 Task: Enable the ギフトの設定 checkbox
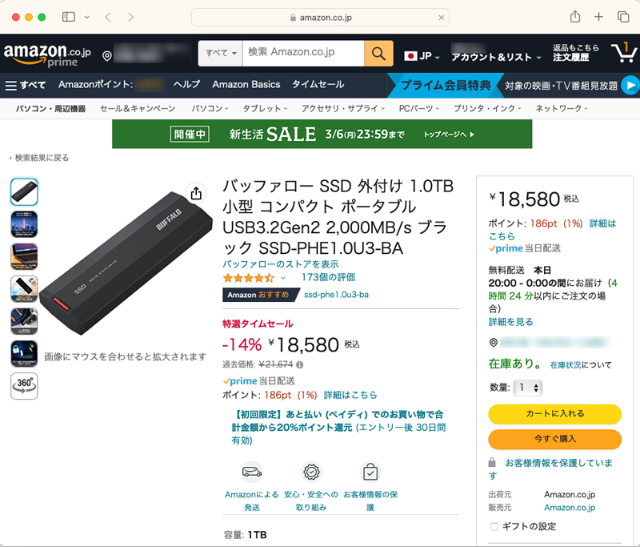click(494, 526)
